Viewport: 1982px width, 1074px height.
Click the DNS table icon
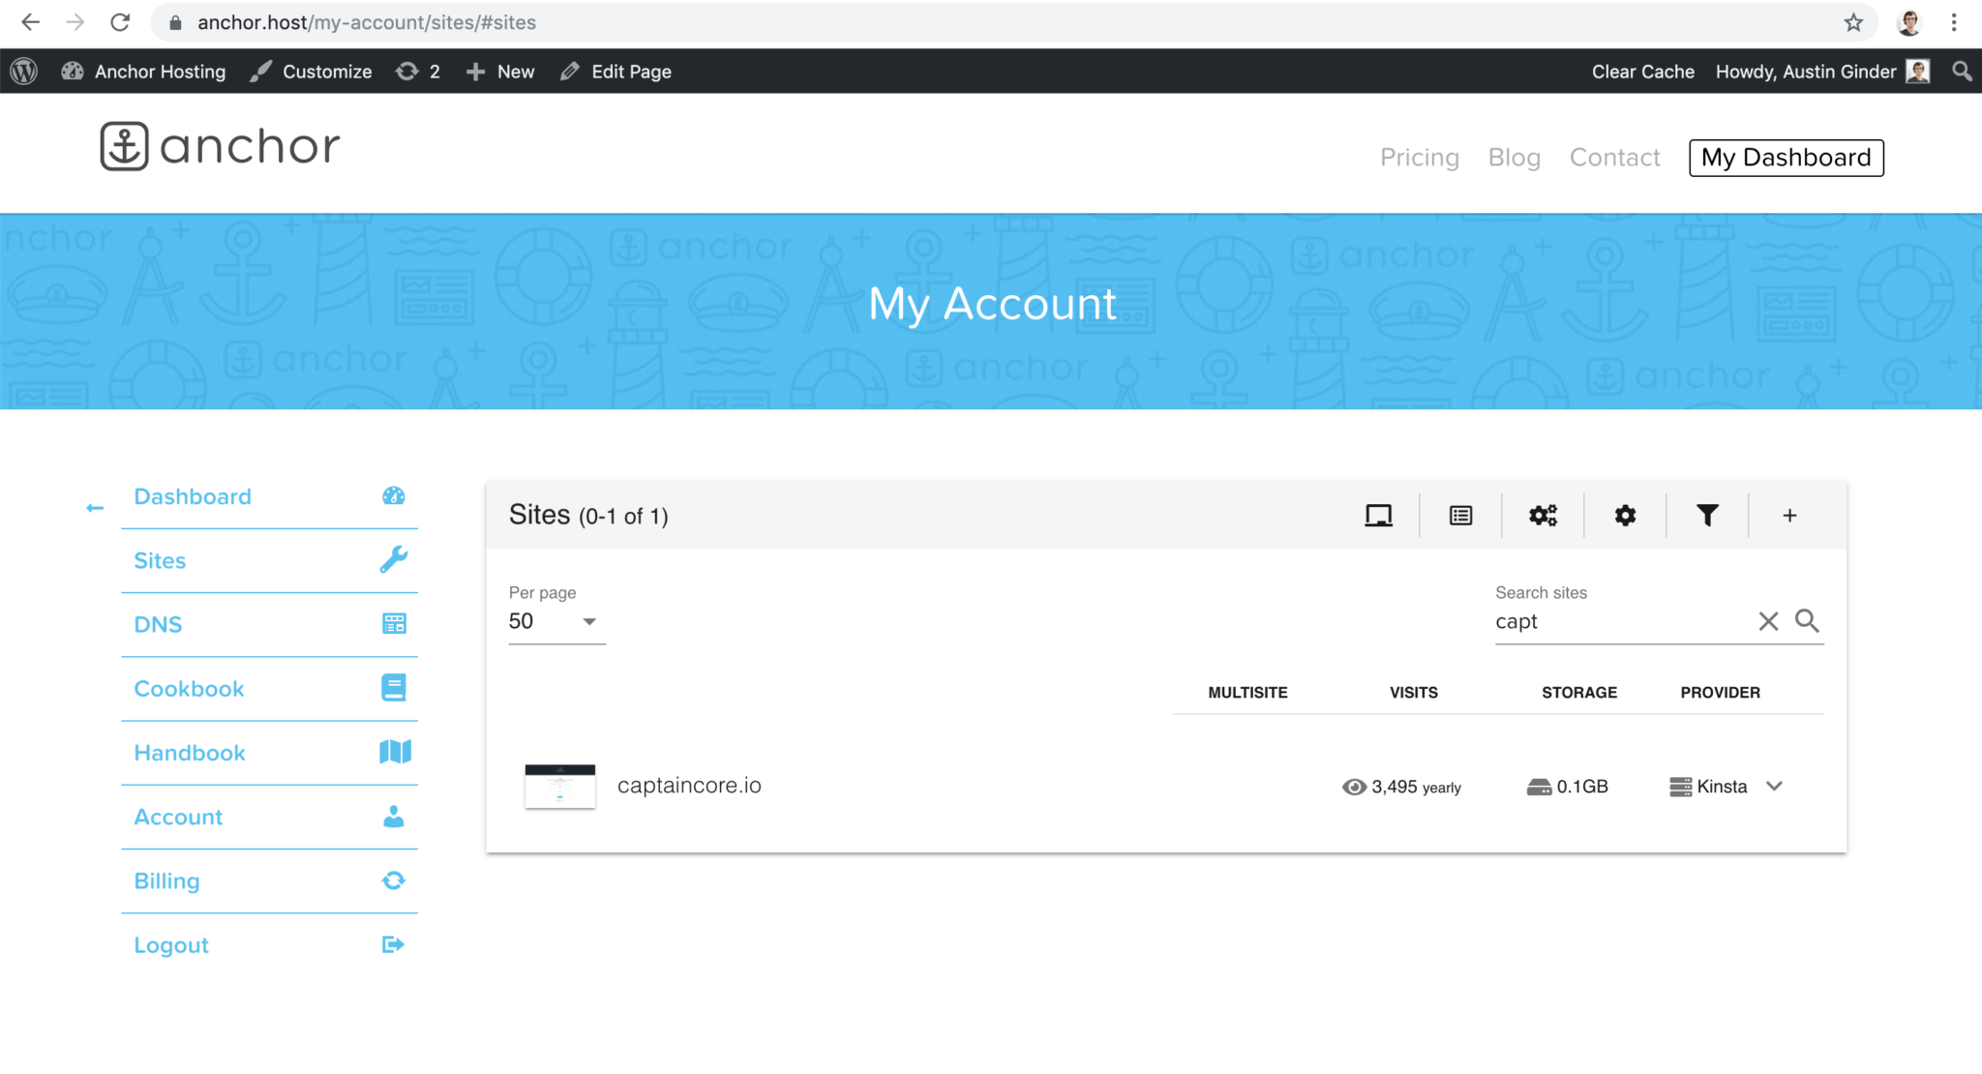click(x=394, y=623)
